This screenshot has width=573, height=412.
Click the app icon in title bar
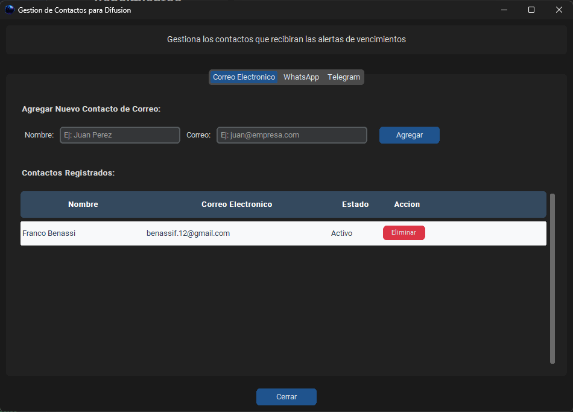tap(10, 10)
